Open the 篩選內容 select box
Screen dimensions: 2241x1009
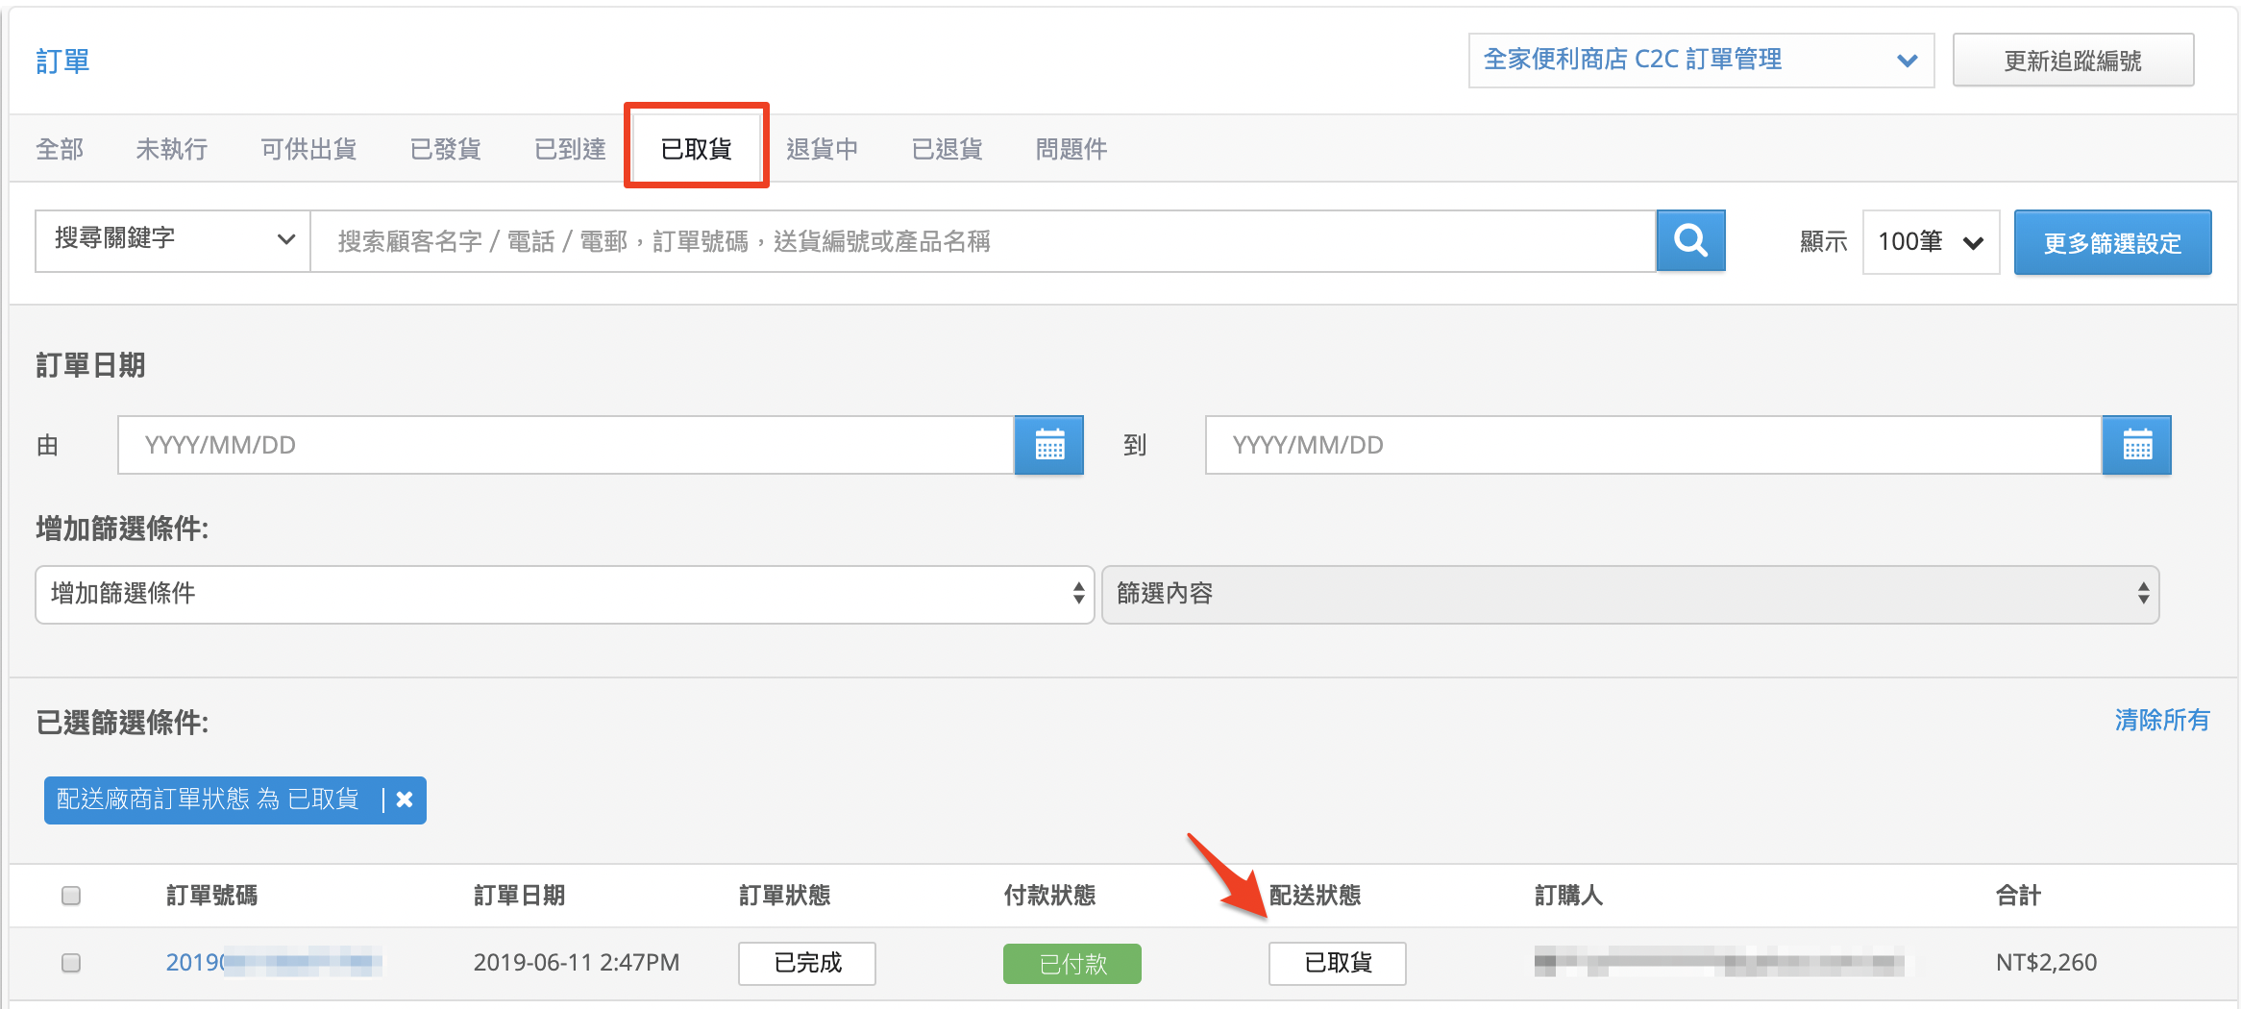tap(1630, 594)
